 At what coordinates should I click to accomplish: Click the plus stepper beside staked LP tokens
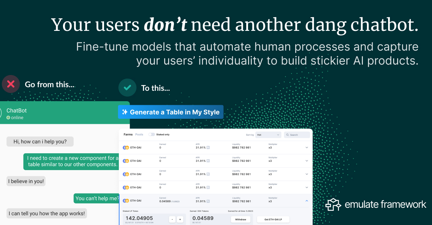tap(180, 219)
